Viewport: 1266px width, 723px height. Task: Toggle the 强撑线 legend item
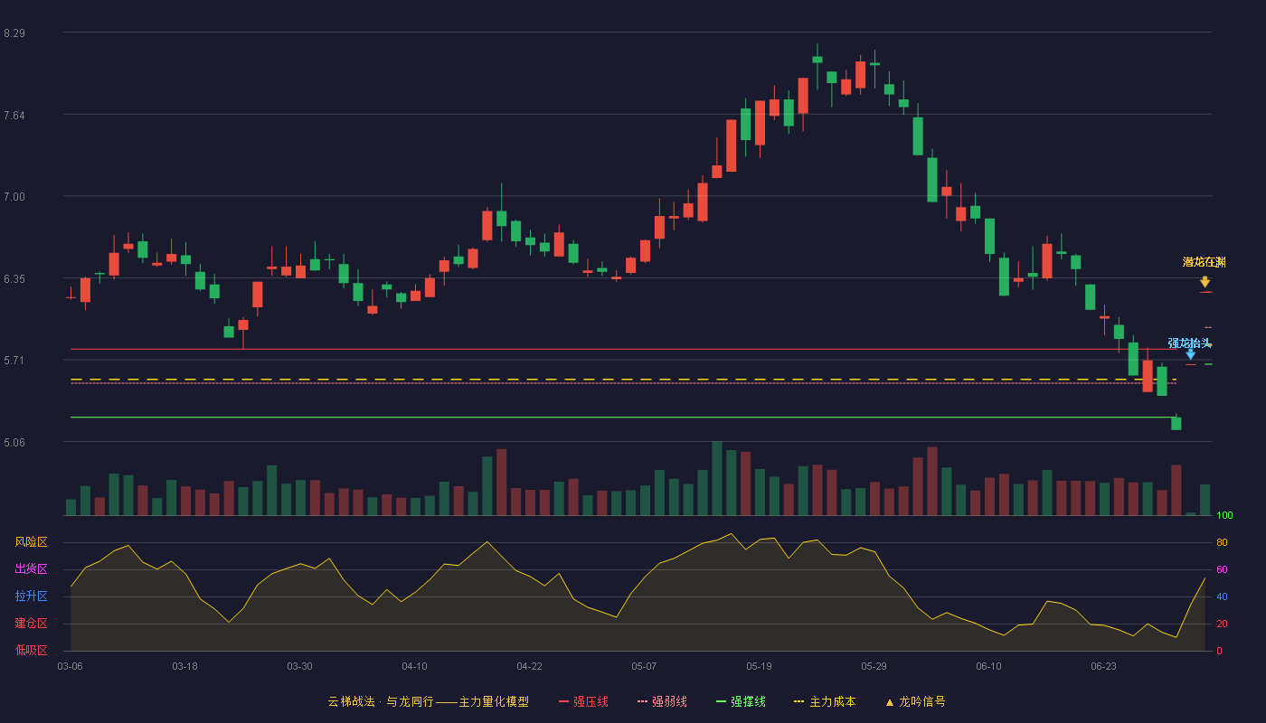[741, 701]
